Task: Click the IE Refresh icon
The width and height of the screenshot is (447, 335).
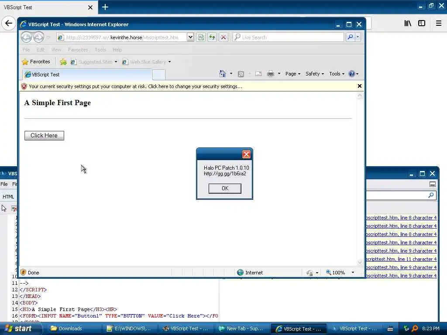Action: [212, 38]
